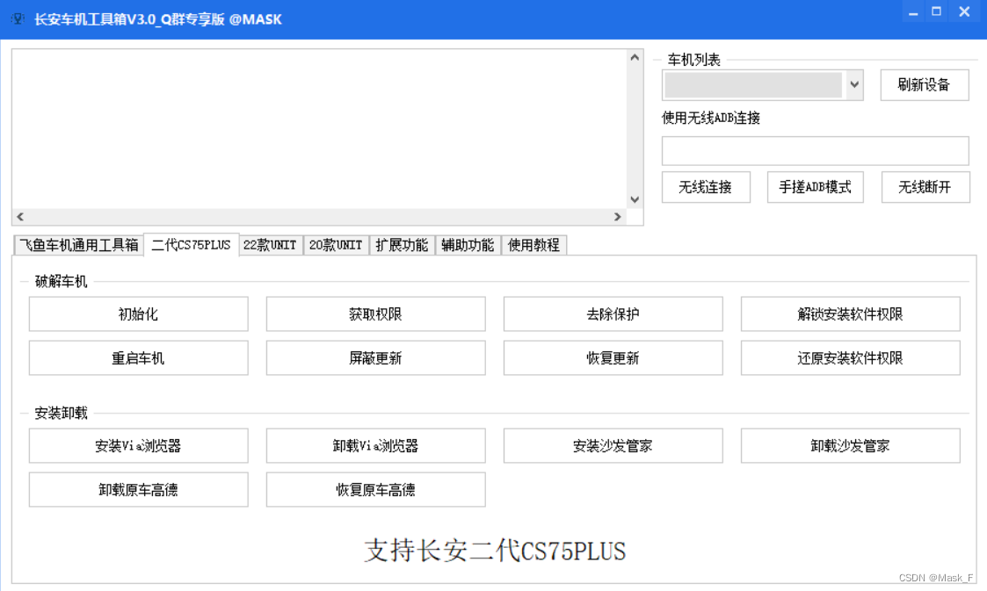This screenshot has width=987, height=591.
Task: Click the log pane scroll up arrow
Action: 635,57
